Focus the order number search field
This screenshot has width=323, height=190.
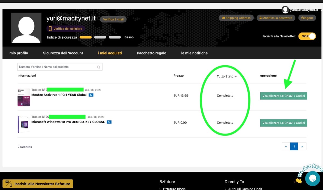tap(59, 67)
